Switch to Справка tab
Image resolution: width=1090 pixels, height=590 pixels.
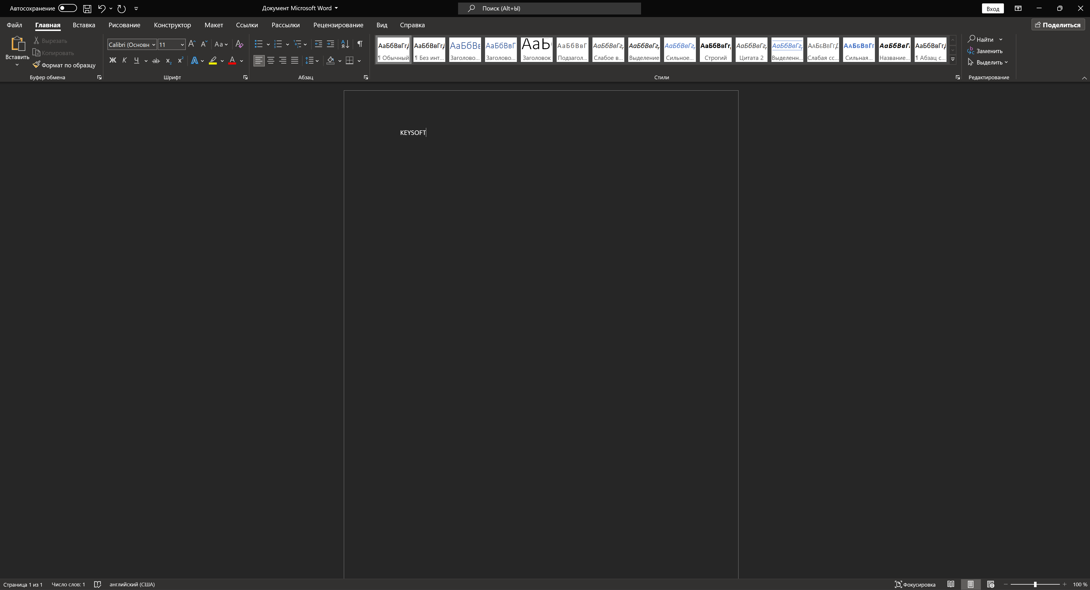412,25
